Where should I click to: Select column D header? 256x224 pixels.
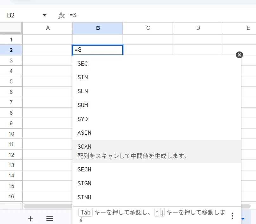[x=198, y=28]
